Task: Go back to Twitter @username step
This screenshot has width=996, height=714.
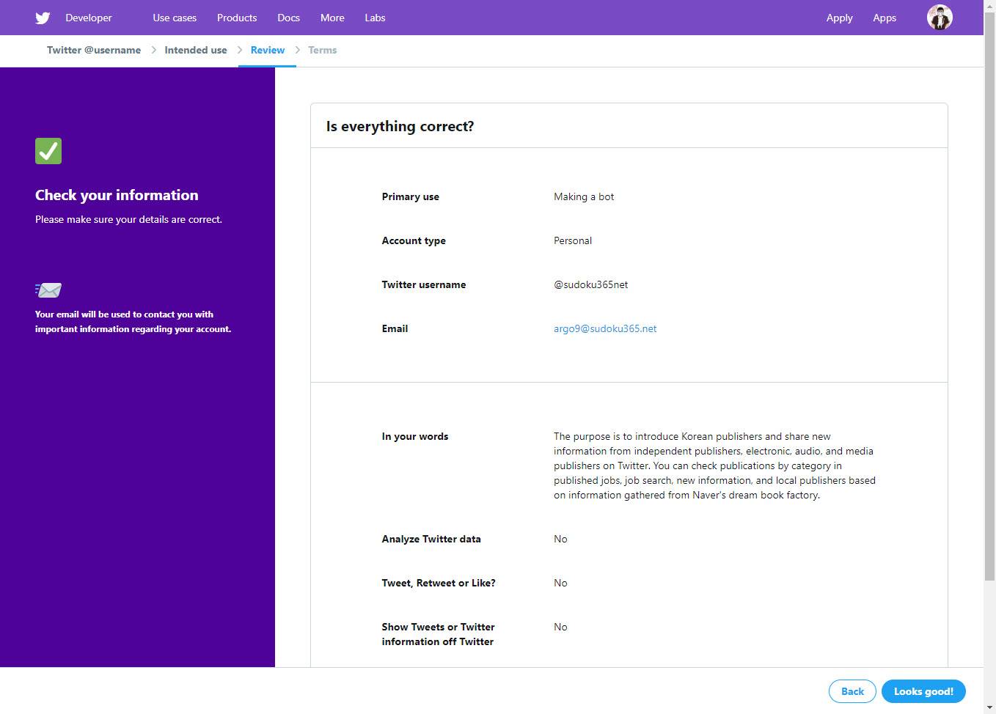Action: (x=94, y=50)
